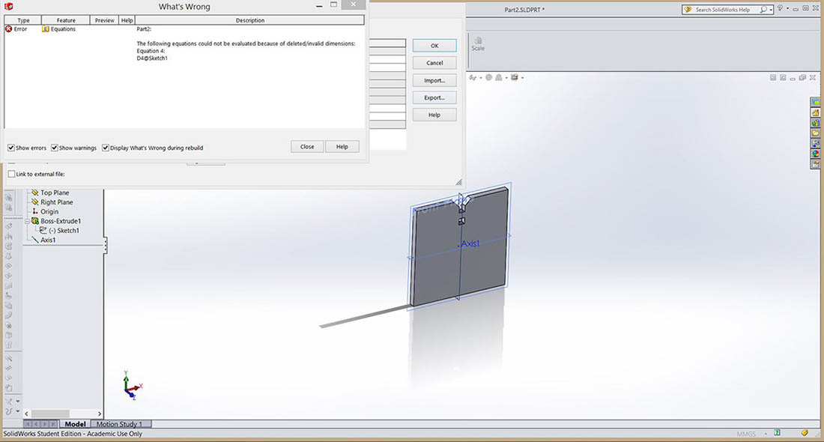Select (-) Sketch1 in the feature tree
Image resolution: width=824 pixels, height=442 pixels.
pos(64,231)
